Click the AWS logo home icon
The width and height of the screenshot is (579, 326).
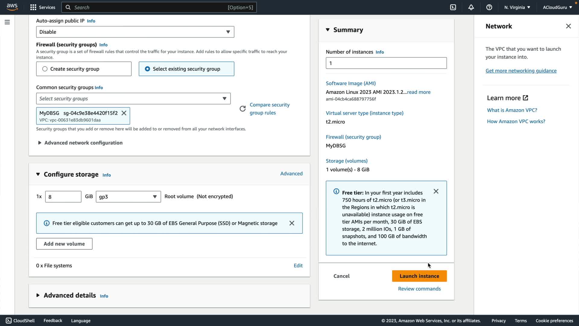[x=12, y=7]
